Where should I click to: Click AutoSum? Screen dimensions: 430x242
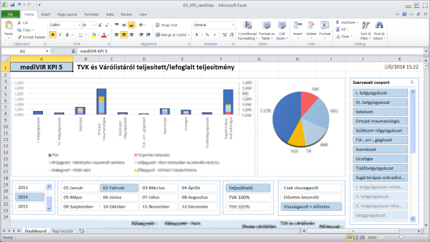coord(345,22)
